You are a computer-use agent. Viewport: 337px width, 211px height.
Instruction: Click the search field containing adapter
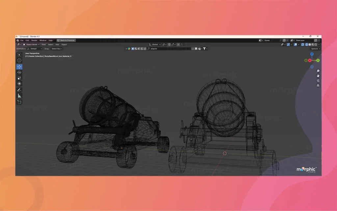(169, 49)
